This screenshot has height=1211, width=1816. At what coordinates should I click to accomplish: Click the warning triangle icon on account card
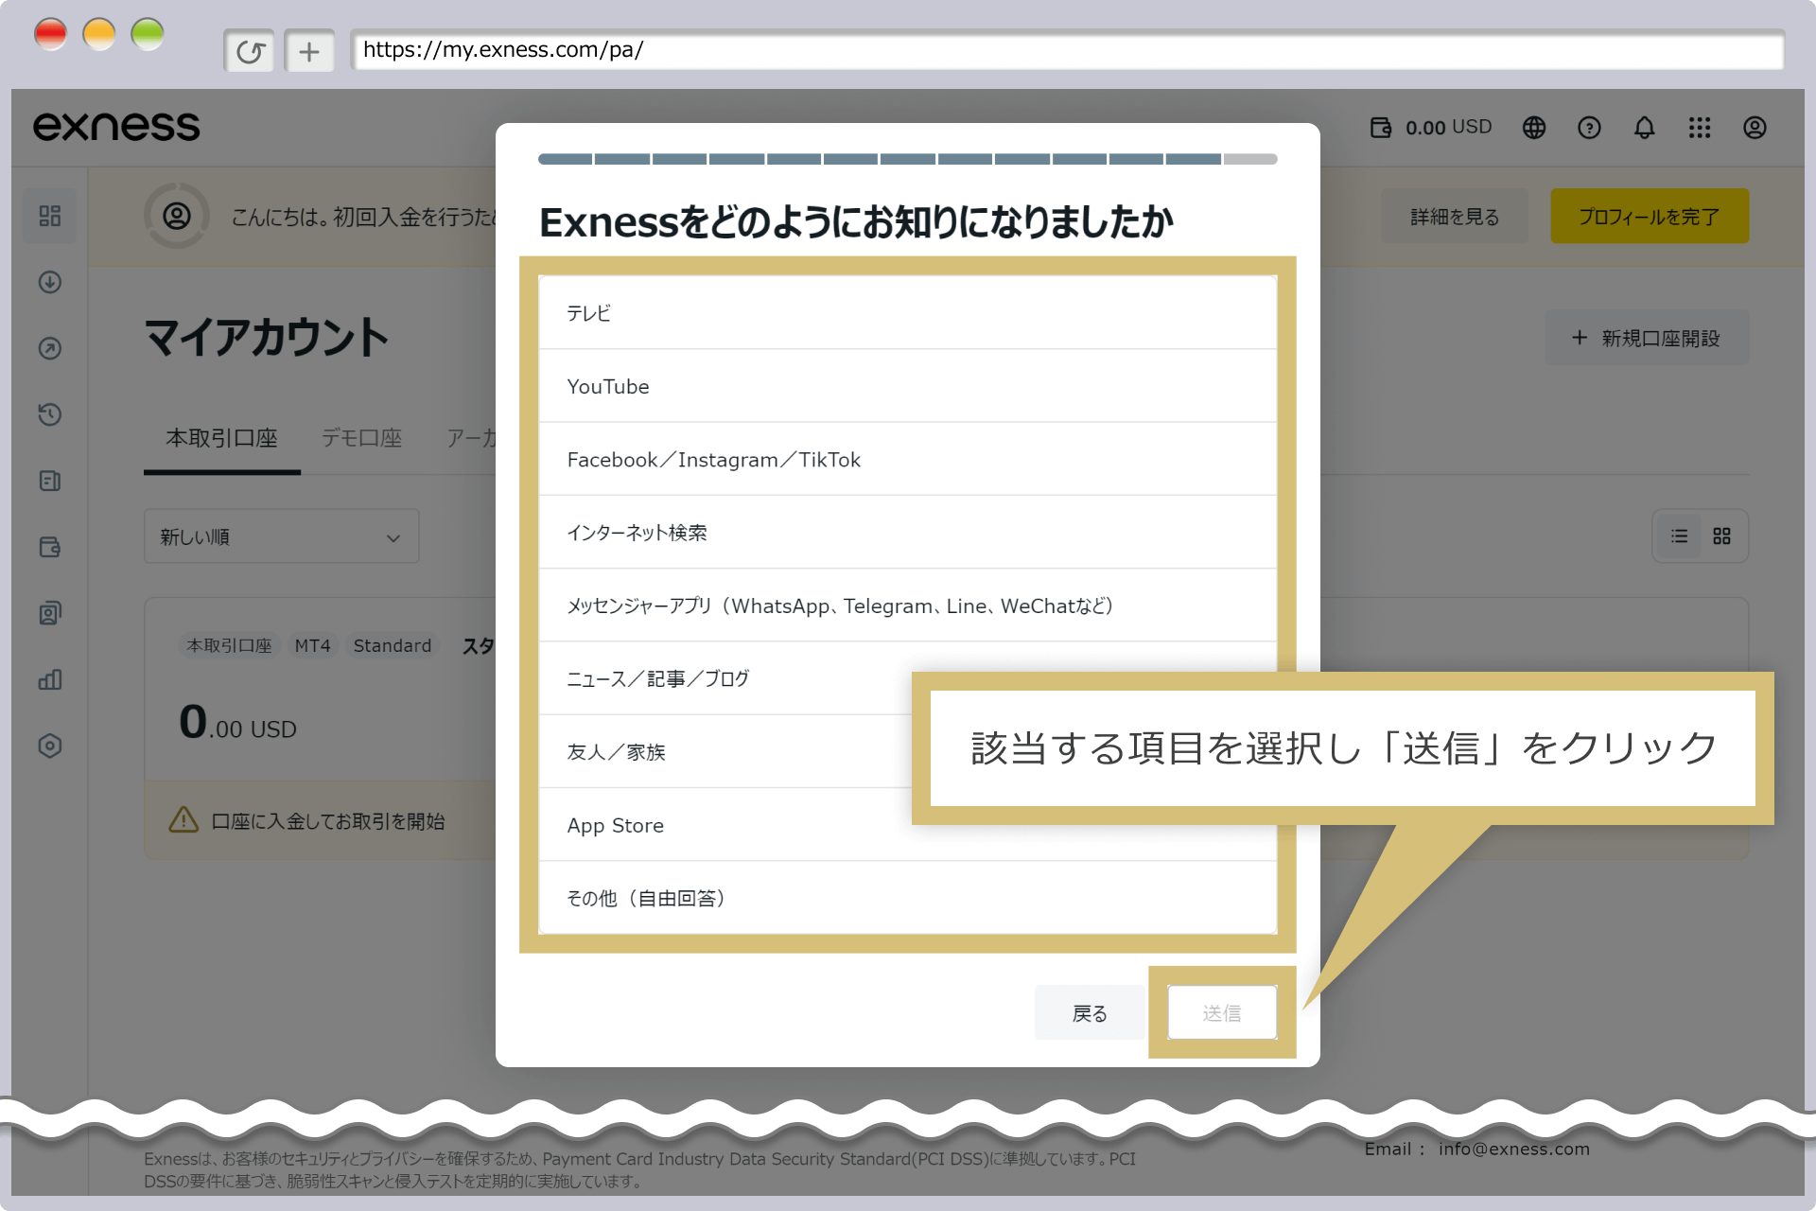183,819
